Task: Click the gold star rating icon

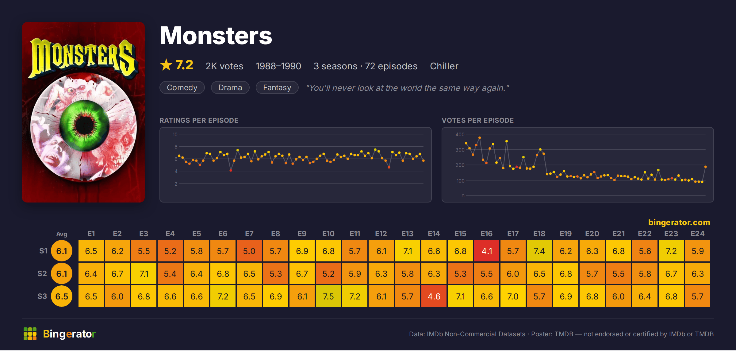Action: tap(166, 65)
